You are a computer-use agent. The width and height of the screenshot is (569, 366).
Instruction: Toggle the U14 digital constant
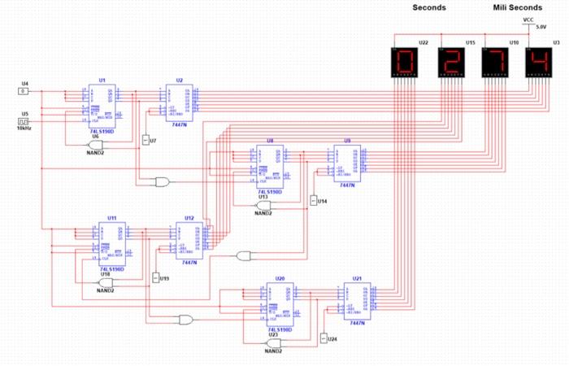tap(314, 200)
